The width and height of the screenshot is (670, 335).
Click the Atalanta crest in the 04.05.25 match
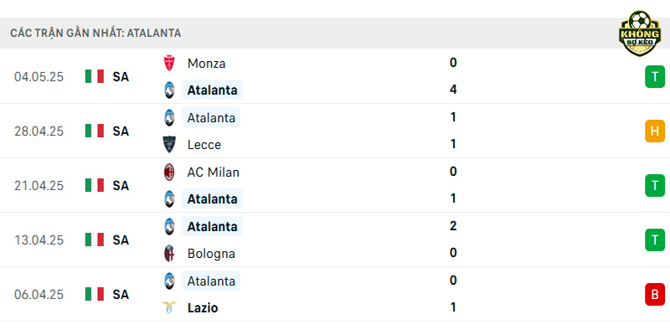pos(169,90)
